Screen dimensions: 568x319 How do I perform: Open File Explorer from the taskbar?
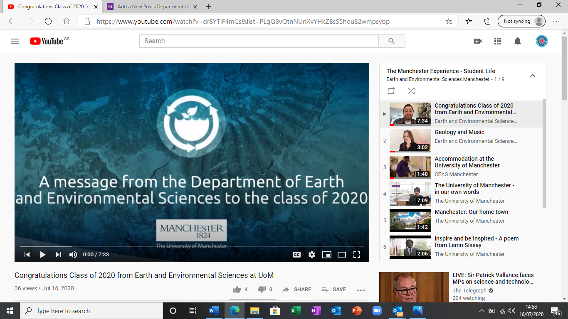[254, 311]
